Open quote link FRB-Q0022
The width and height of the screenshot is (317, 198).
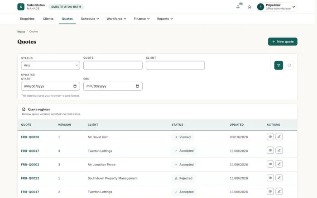click(30, 178)
